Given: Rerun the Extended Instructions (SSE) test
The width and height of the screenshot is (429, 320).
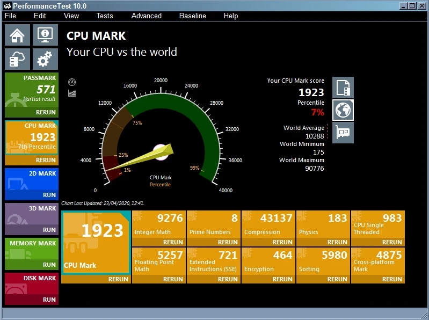Looking at the screenshot, I should click(214, 279).
